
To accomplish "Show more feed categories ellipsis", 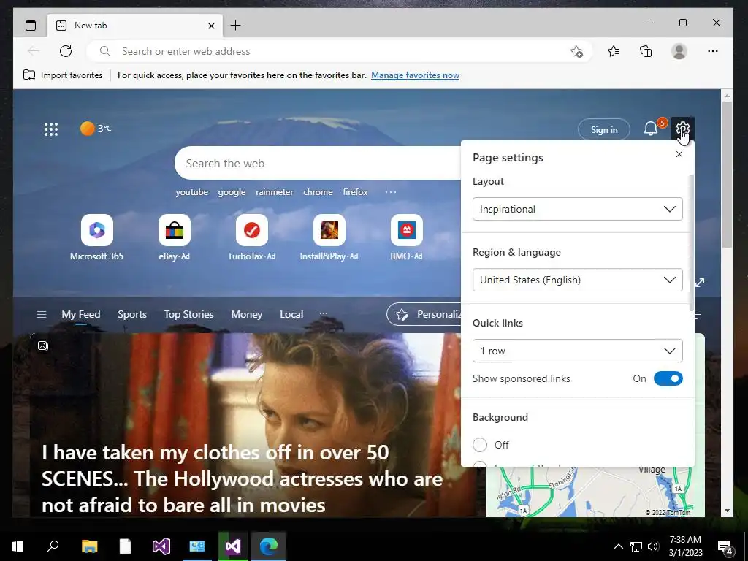I will (x=324, y=314).
